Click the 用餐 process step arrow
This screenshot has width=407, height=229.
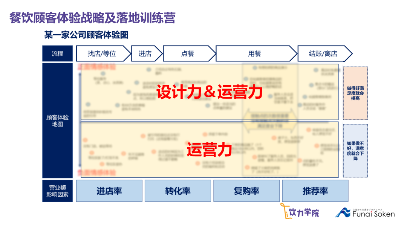[x=255, y=53]
